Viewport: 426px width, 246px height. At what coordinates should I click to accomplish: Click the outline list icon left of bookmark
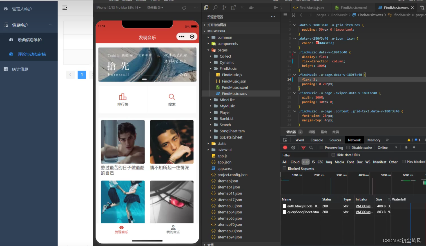click(x=285, y=15)
